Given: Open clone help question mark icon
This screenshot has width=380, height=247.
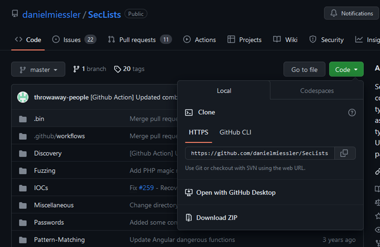Looking at the screenshot, I should (352, 113).
